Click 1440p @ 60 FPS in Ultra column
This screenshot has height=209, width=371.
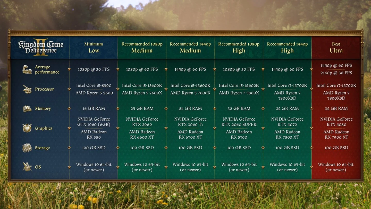(336, 66)
